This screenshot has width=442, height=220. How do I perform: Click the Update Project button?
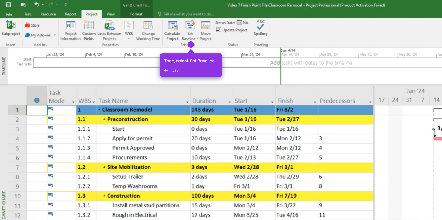click(x=232, y=30)
